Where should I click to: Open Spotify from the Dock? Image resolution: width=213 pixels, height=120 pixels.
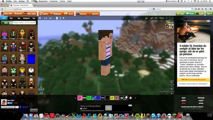tap(137, 116)
